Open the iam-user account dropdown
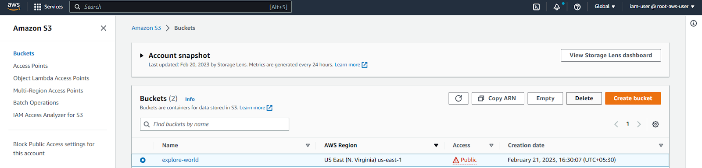 point(662,7)
